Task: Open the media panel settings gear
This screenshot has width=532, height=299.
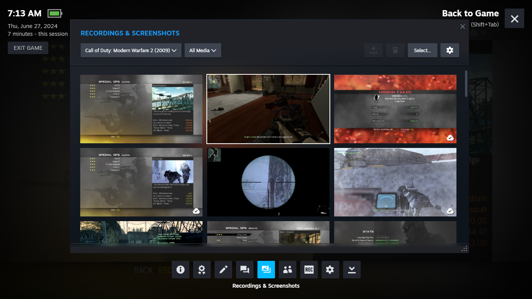Action: pyautogui.click(x=450, y=50)
